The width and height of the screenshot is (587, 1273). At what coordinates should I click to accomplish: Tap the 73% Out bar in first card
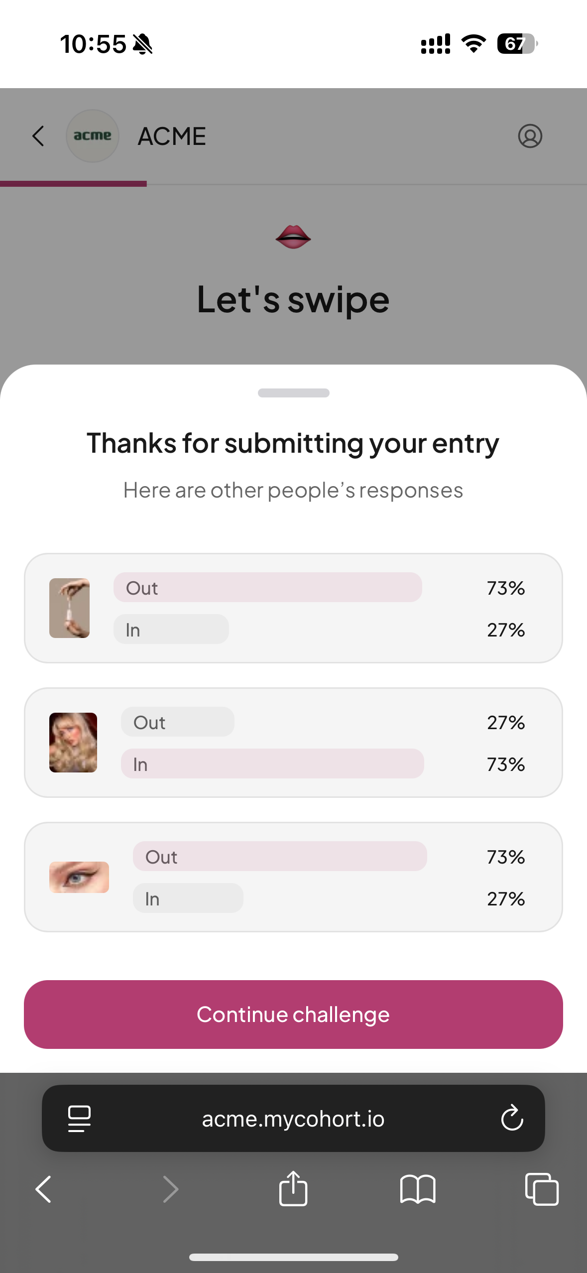tap(267, 587)
